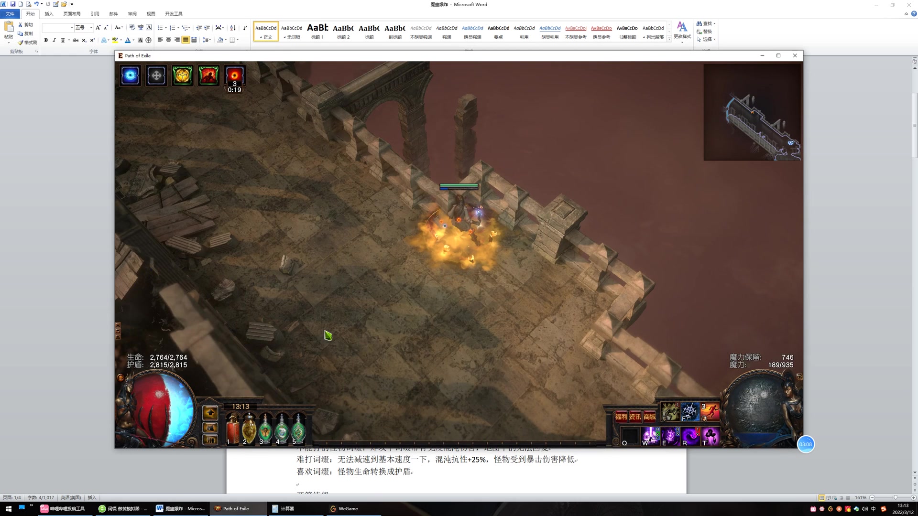Switch to Full Screen Reading view
918x516 pixels.
tap(829, 498)
